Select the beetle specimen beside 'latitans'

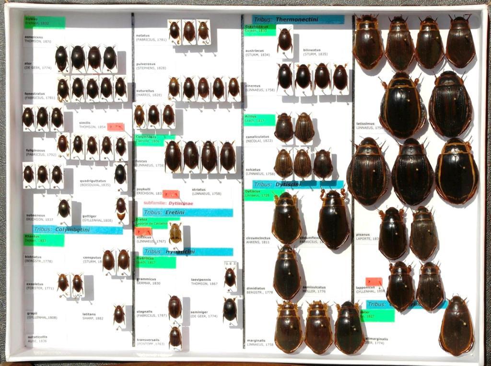[x=119, y=315]
